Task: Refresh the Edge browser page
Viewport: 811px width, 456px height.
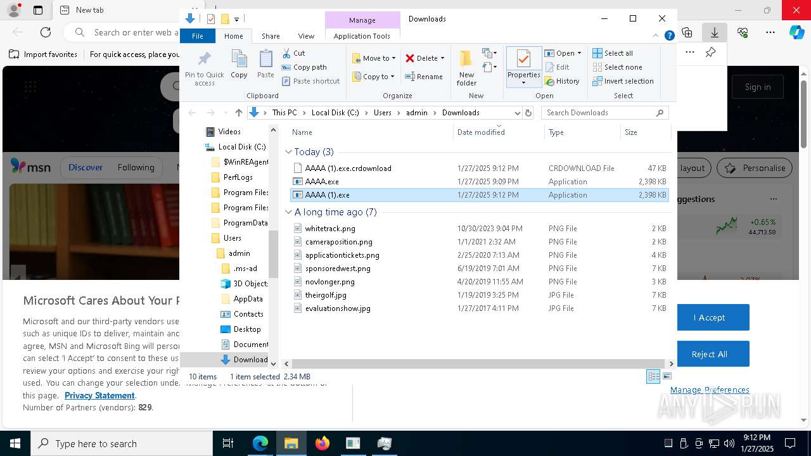Action: point(46,32)
